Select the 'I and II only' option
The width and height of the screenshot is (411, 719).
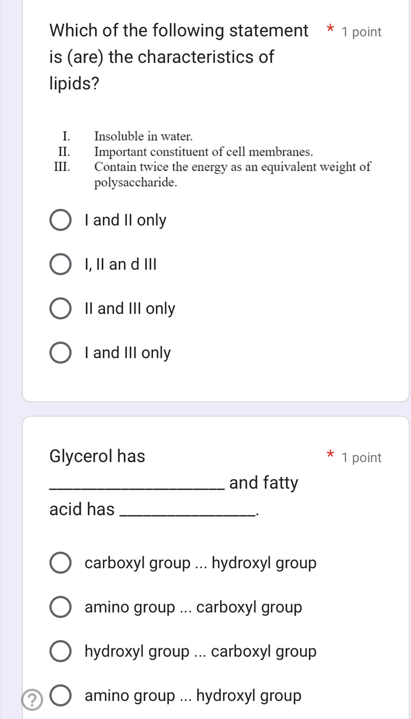point(60,220)
